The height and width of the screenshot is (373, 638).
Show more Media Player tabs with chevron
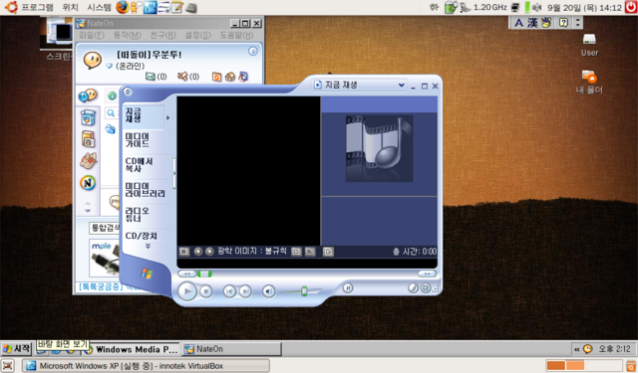(148, 246)
